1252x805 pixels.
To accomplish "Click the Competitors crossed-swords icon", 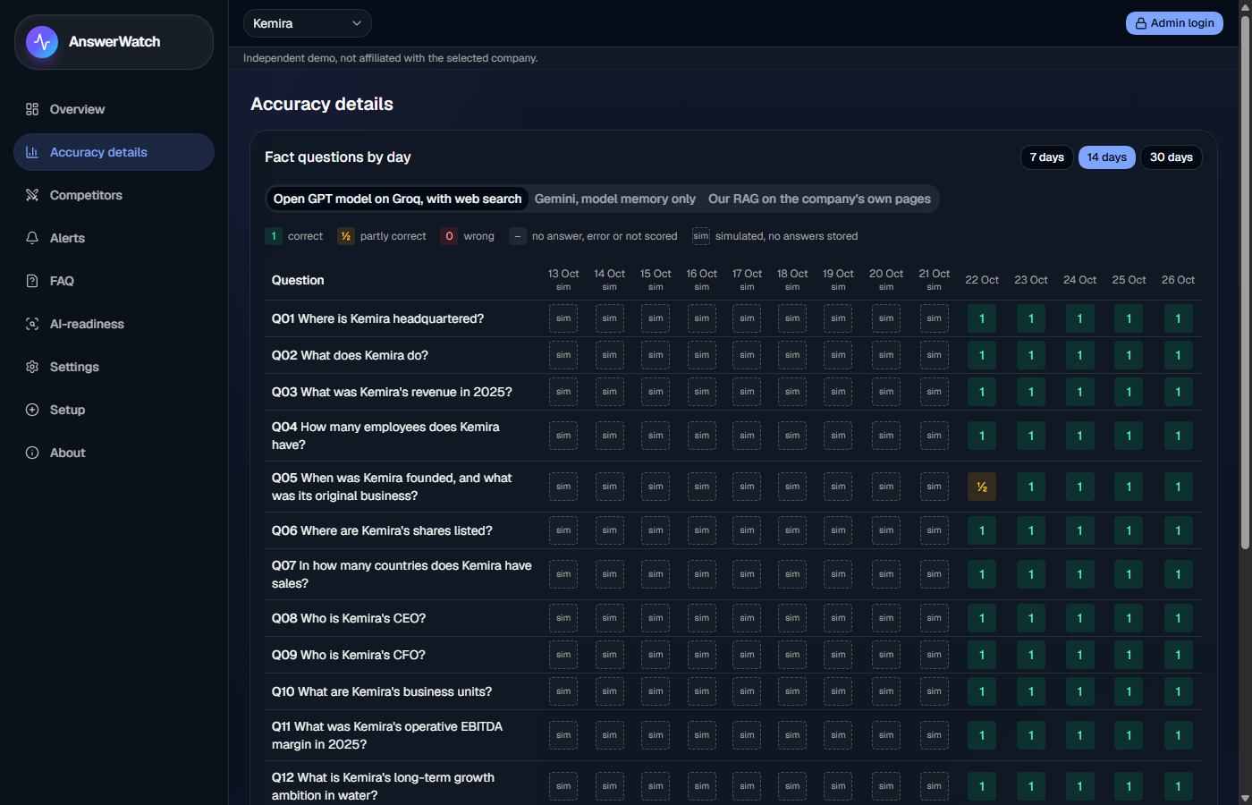I will tap(32, 195).
